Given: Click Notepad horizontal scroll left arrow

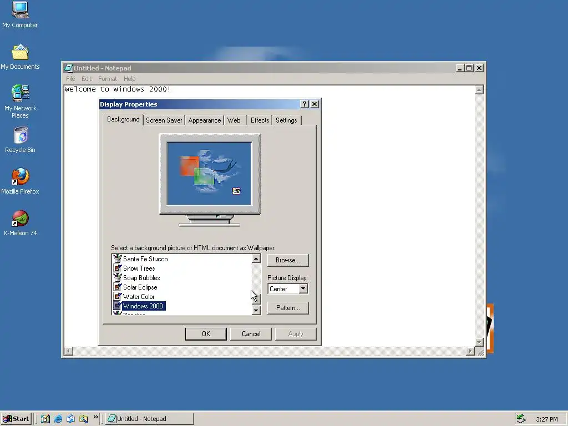Looking at the screenshot, I should pos(68,351).
